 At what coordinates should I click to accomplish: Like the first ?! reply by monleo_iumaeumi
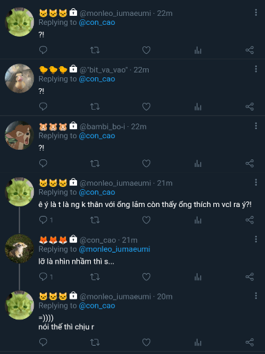[x=146, y=50]
